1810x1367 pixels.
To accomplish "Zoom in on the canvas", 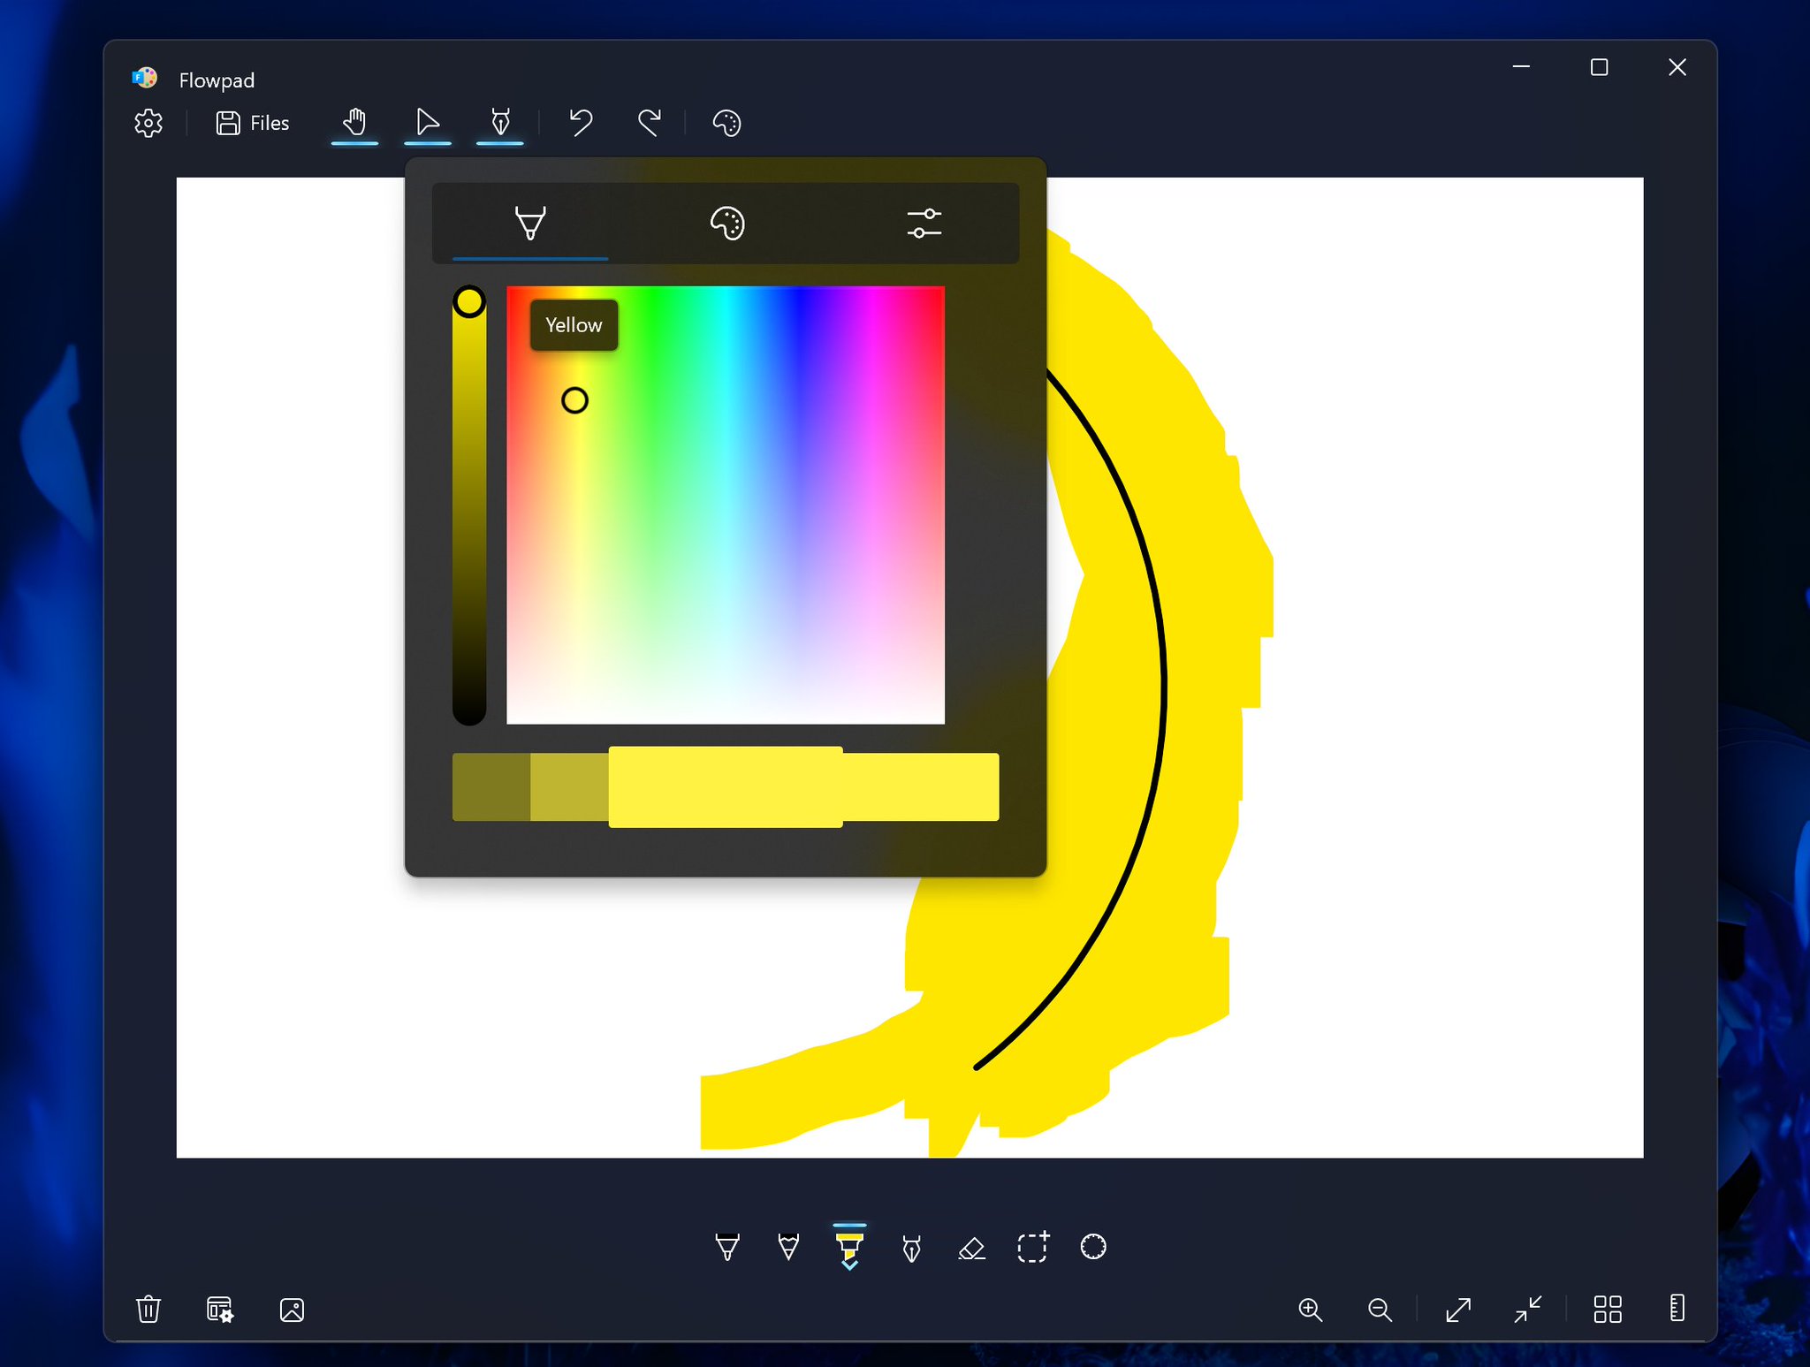I will [x=1311, y=1310].
